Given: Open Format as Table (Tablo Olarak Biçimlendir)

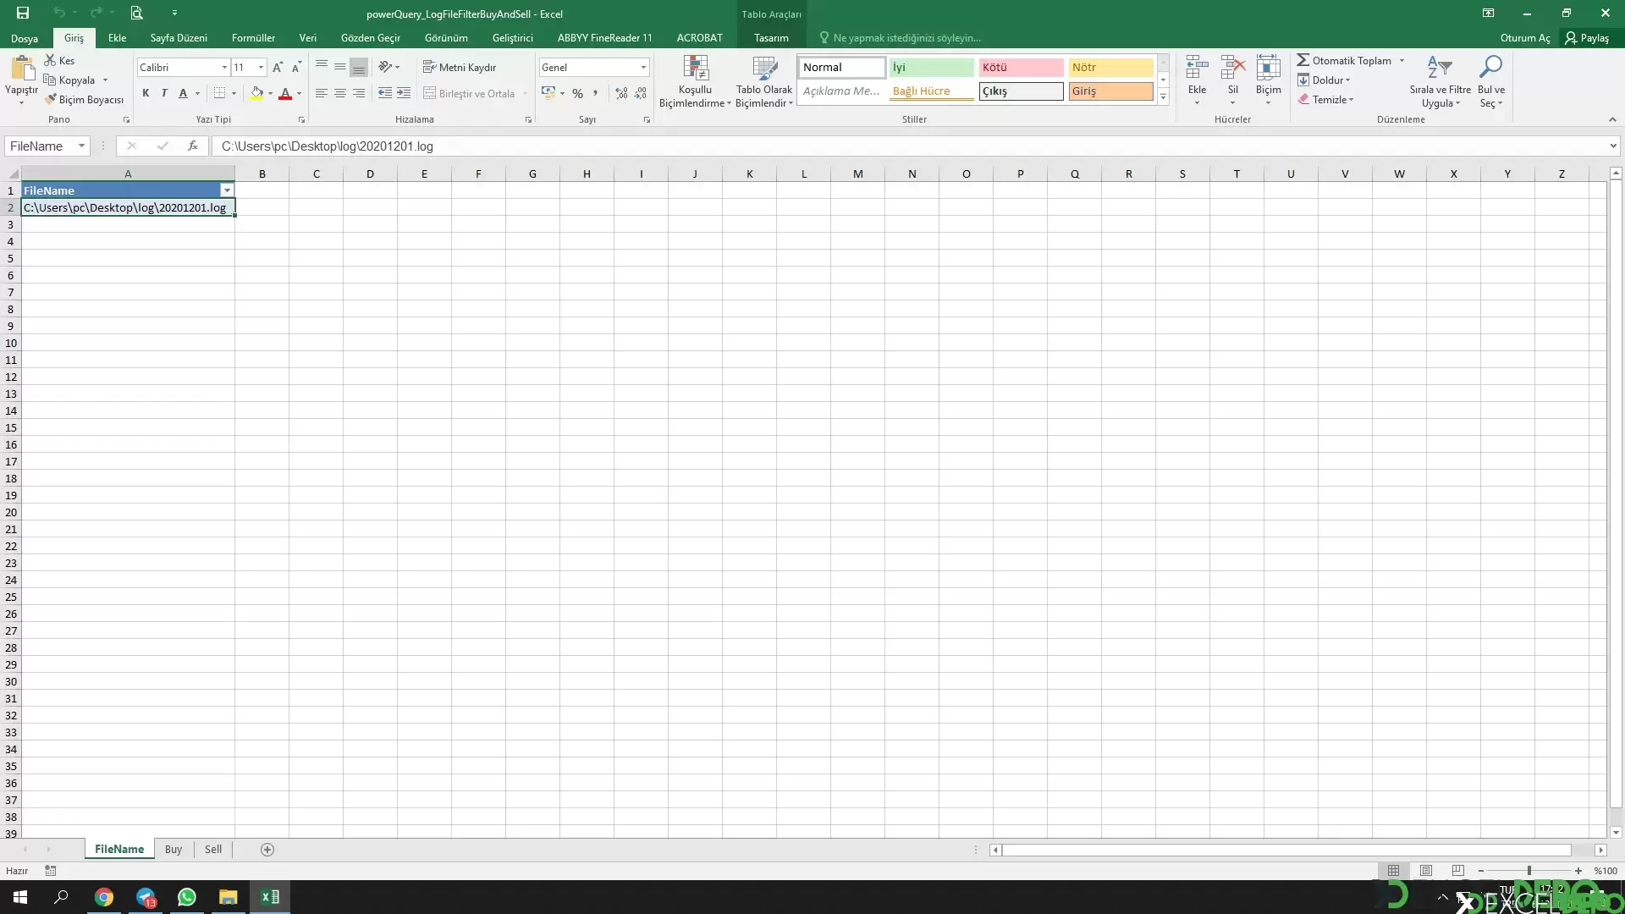Looking at the screenshot, I should tap(764, 81).
